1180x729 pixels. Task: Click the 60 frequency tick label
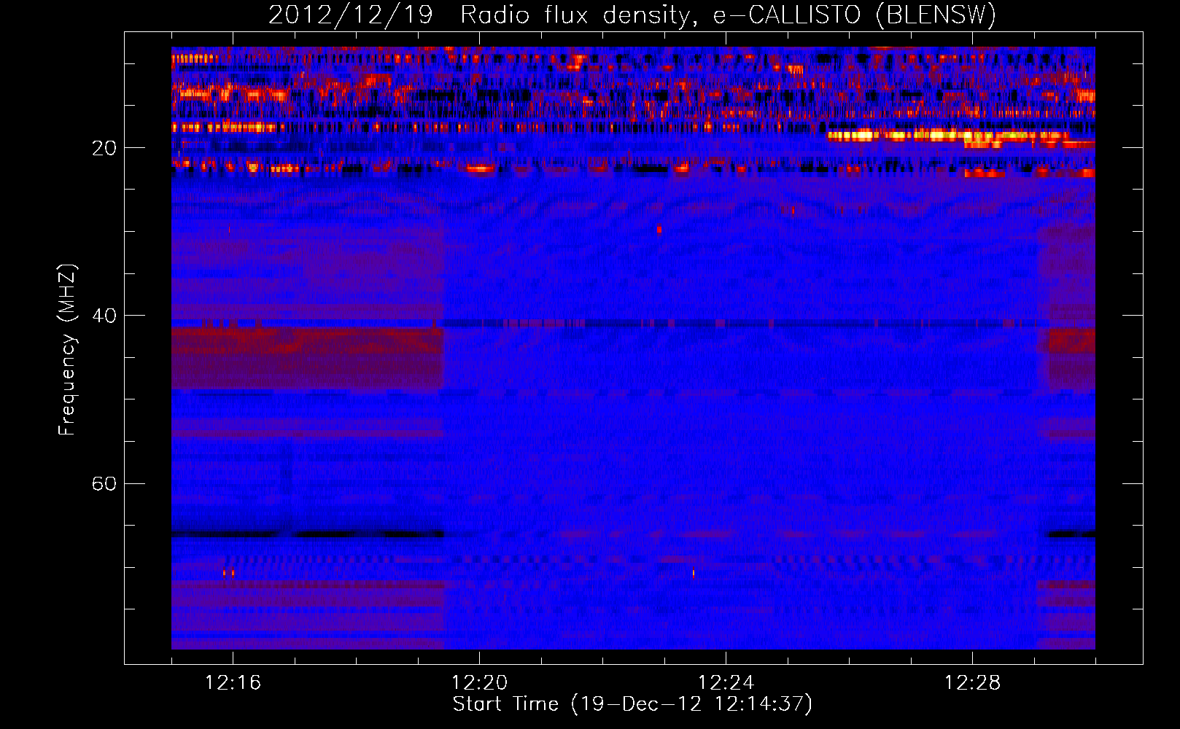pos(104,483)
